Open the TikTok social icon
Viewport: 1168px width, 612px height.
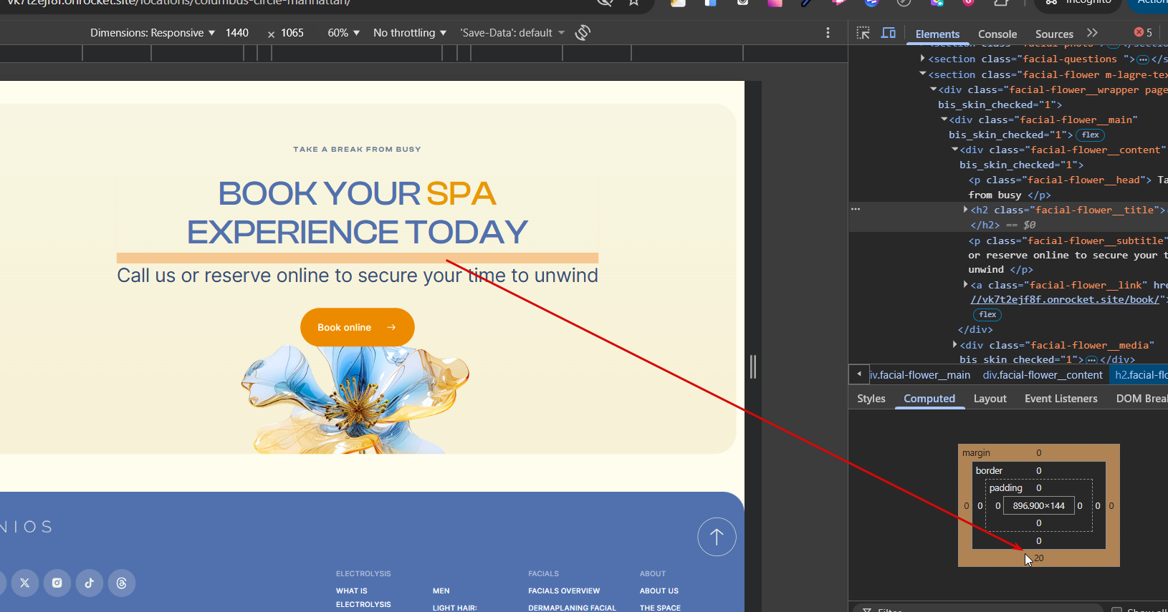pyautogui.click(x=90, y=583)
